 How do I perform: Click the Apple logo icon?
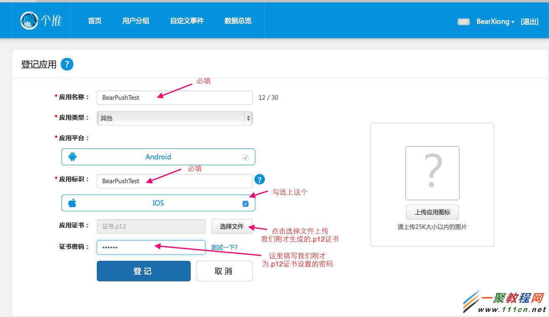tap(73, 203)
